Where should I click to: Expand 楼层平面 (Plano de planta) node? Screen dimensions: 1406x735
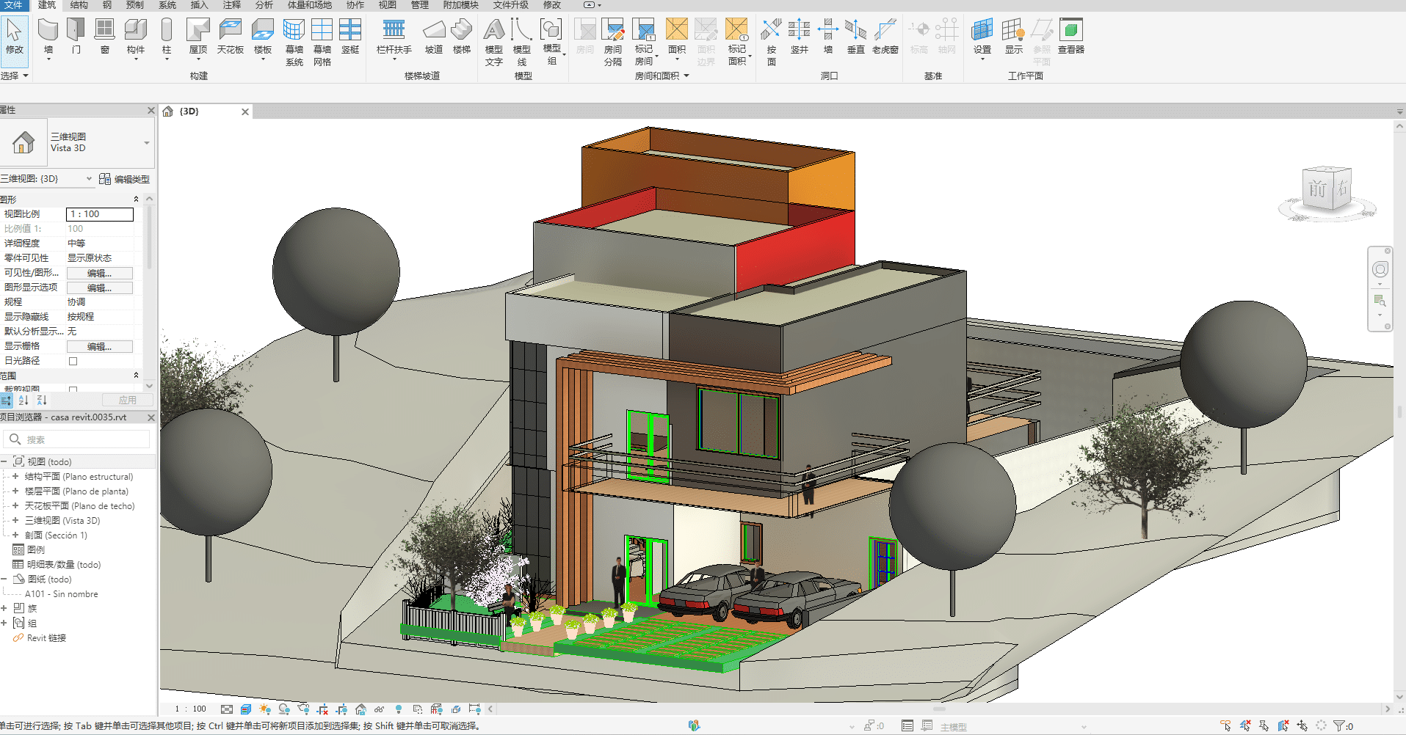[15, 491]
